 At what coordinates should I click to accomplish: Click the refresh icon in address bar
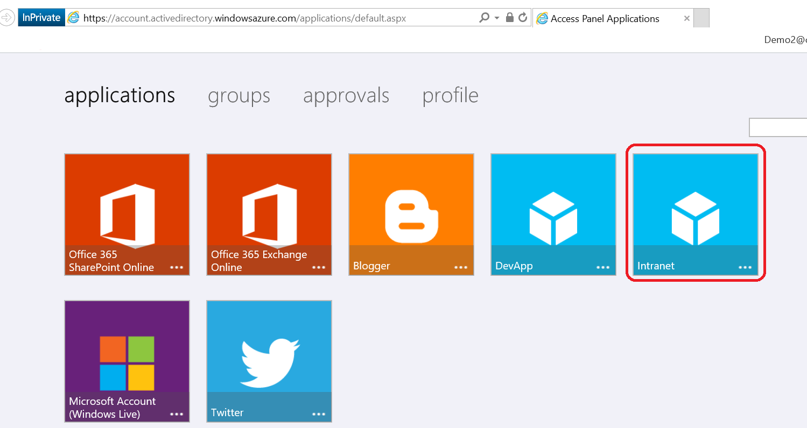tap(522, 18)
